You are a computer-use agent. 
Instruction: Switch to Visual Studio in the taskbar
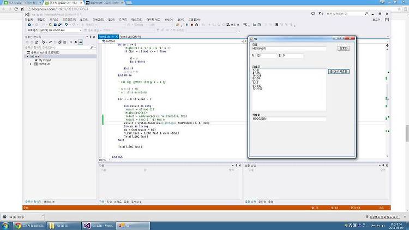(98, 226)
